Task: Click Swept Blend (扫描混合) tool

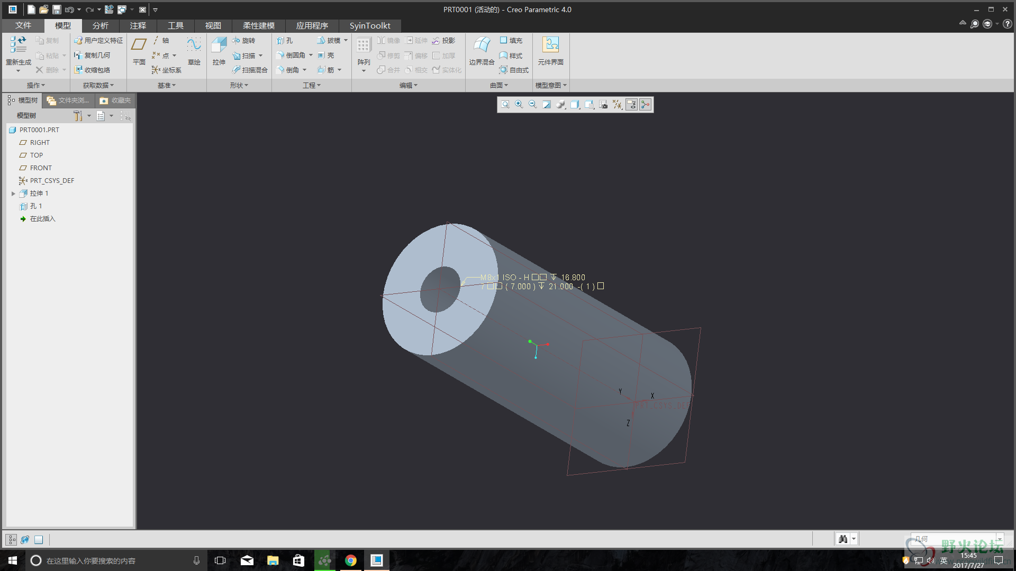Action: tap(250, 70)
